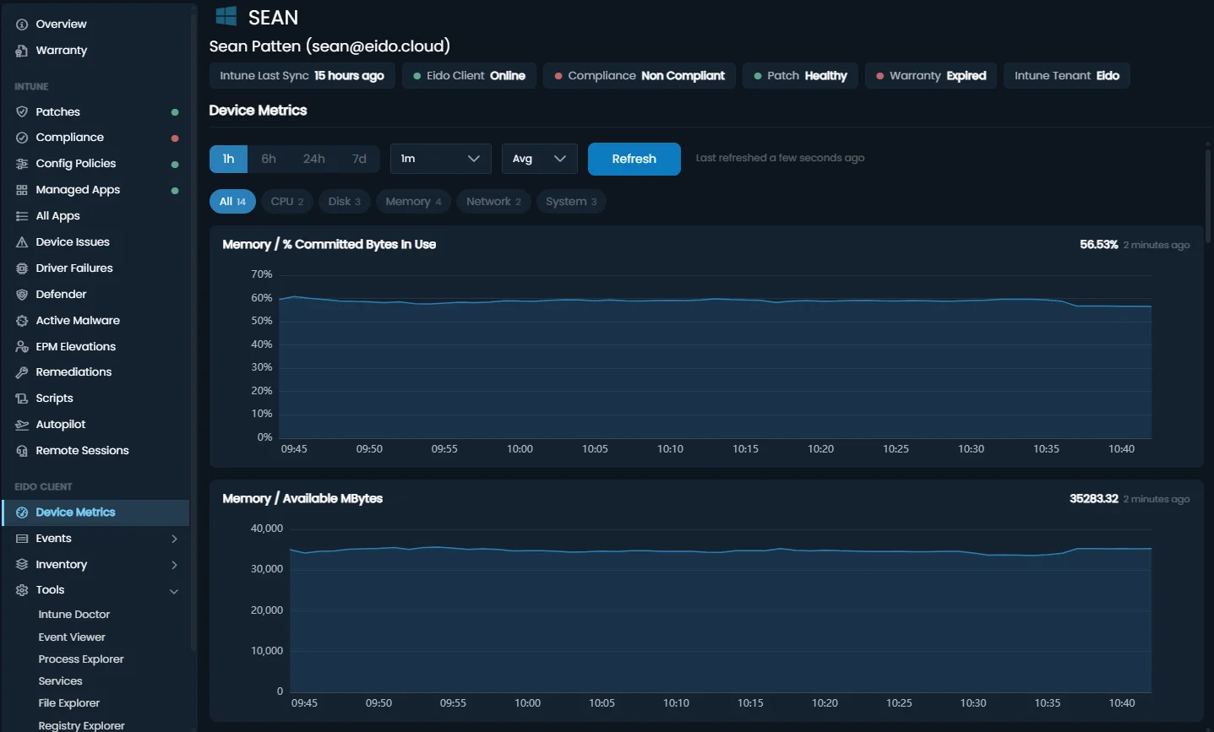Open Services tool
This screenshot has width=1214, height=732.
pyautogui.click(x=60, y=681)
